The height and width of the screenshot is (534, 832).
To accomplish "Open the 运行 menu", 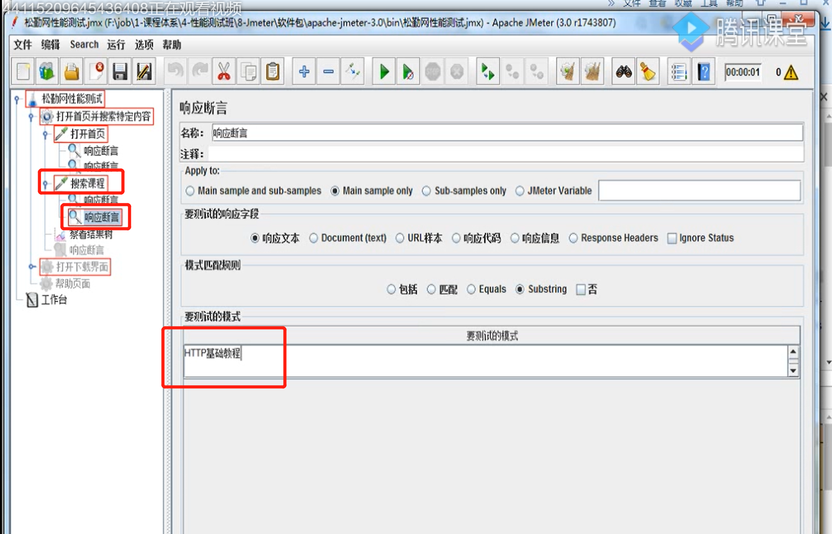I will [x=116, y=45].
